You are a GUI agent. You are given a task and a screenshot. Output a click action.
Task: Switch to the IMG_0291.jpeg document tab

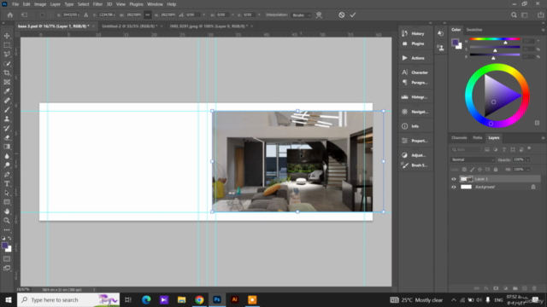coord(209,26)
